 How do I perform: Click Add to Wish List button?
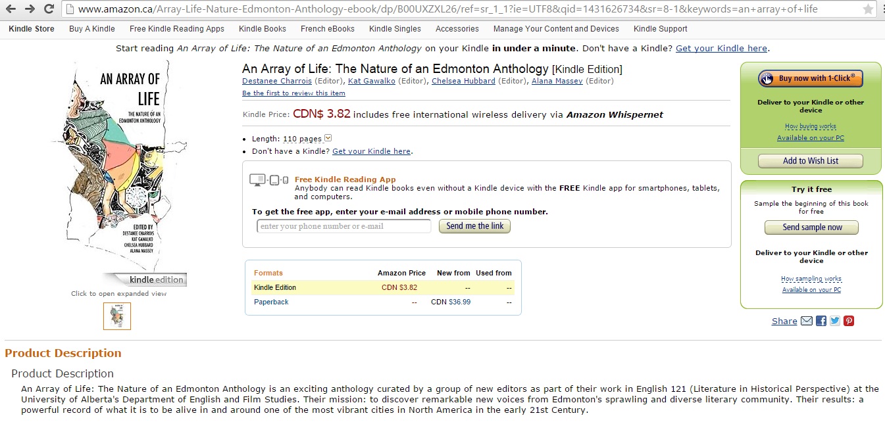[x=810, y=161]
